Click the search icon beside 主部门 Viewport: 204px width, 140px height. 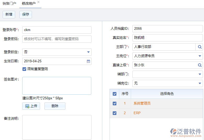click(x=199, y=47)
